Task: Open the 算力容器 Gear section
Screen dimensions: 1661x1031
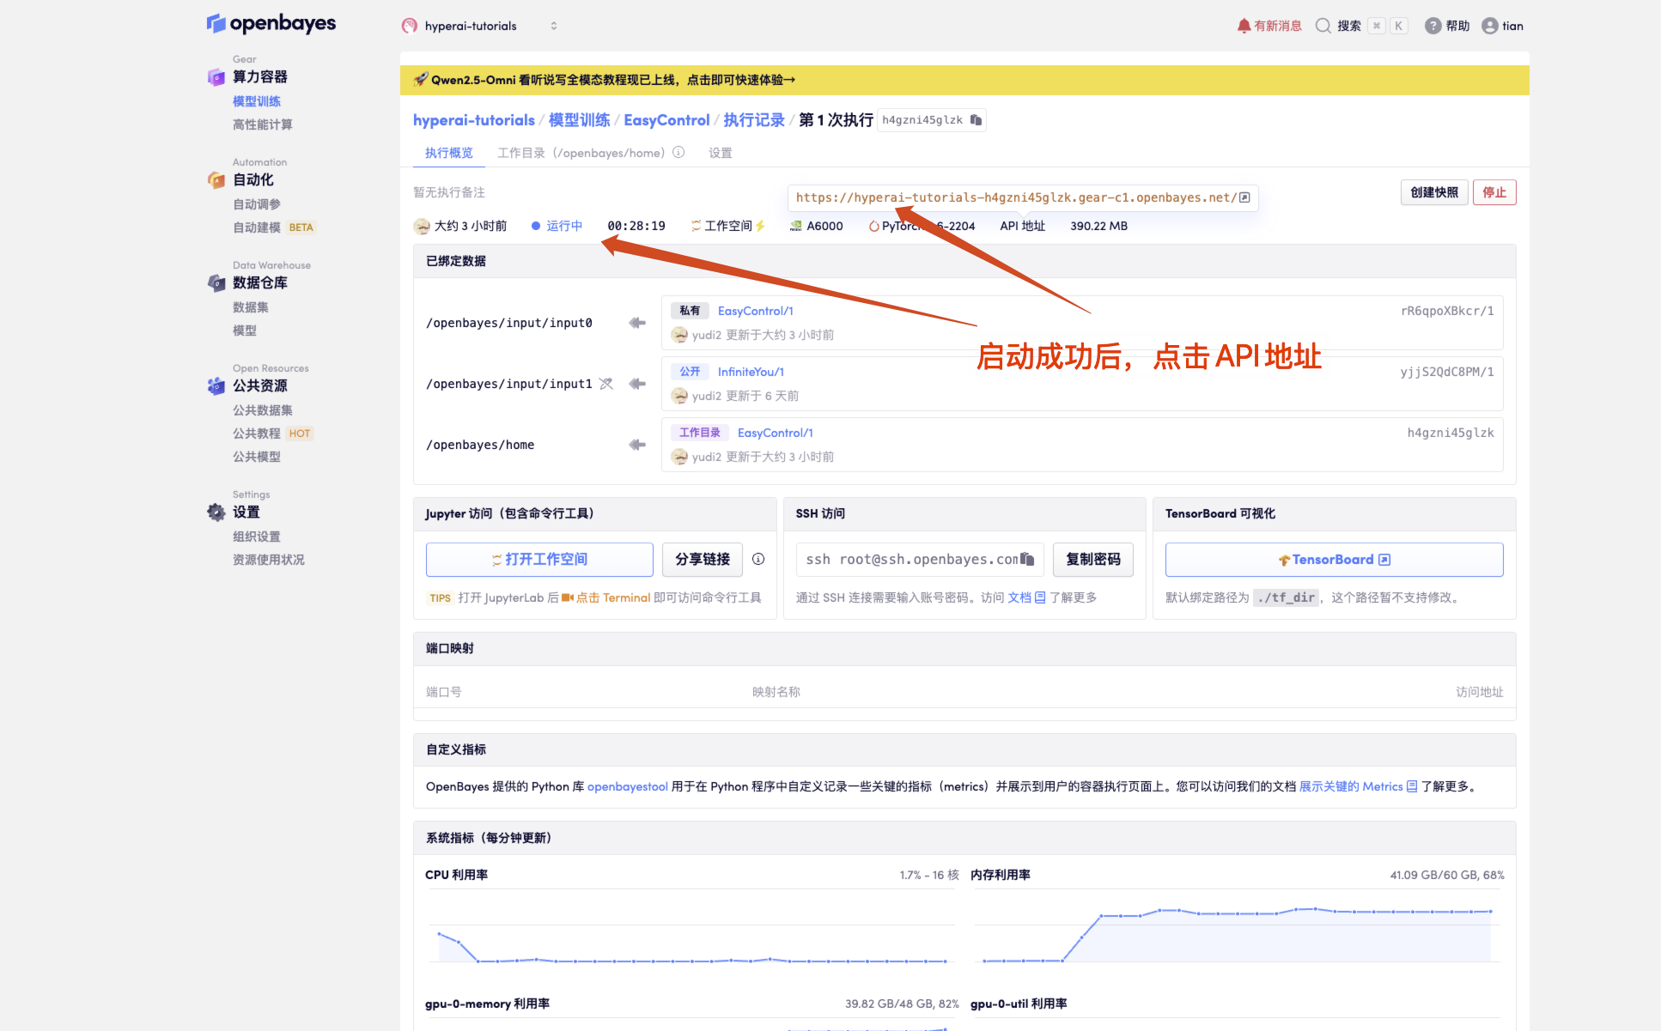Action: [x=259, y=76]
